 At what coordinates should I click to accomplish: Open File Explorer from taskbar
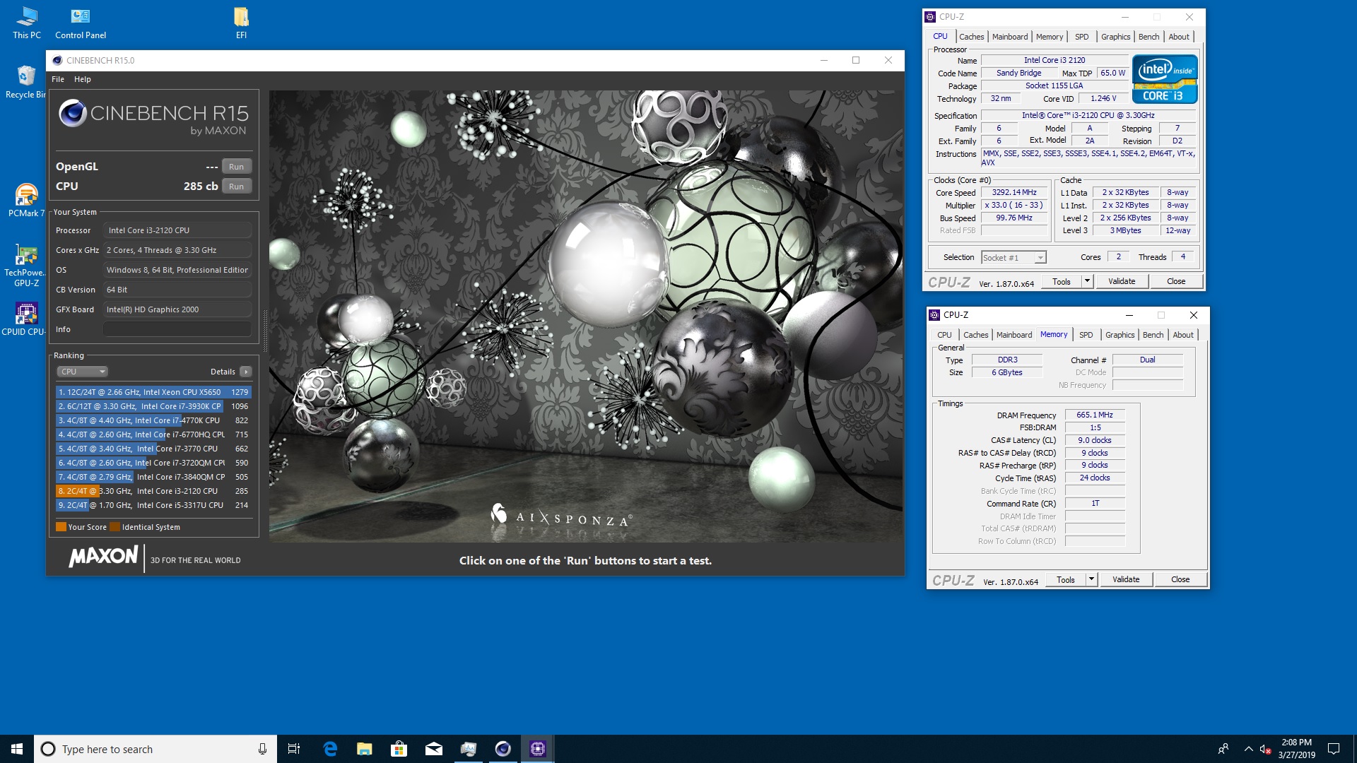point(365,749)
